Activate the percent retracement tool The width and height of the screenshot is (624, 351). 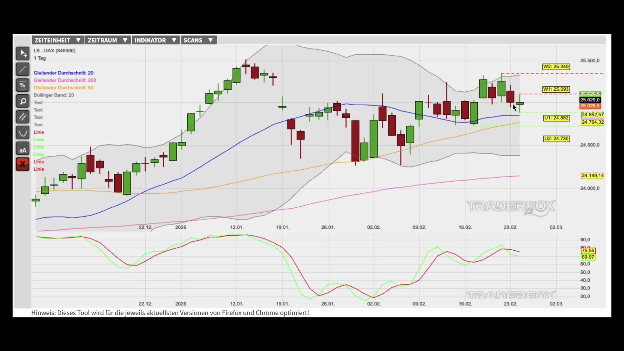tap(22, 85)
